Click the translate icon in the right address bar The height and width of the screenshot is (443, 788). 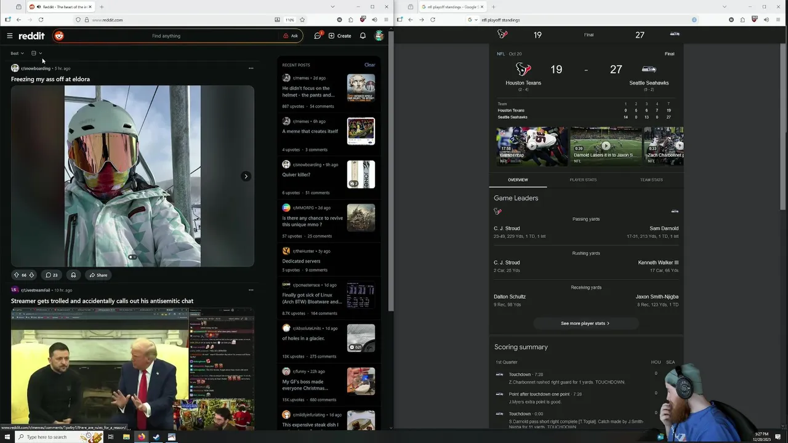click(694, 20)
